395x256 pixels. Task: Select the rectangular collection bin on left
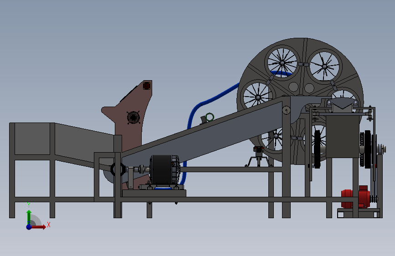pos(32,138)
